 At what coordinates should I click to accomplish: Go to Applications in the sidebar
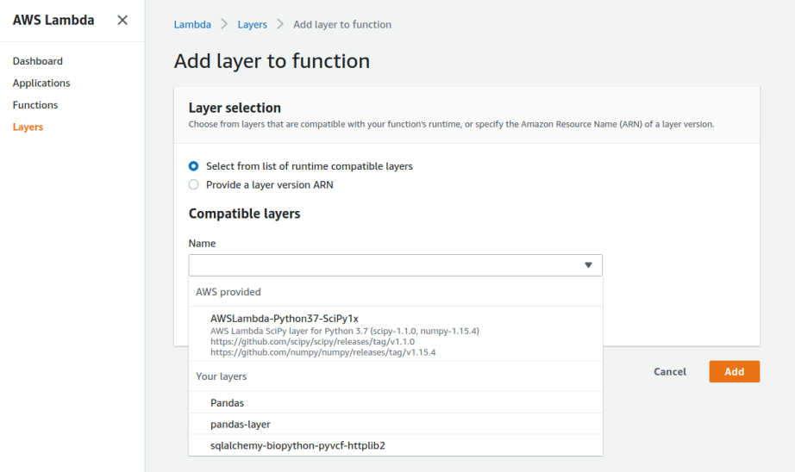41,83
